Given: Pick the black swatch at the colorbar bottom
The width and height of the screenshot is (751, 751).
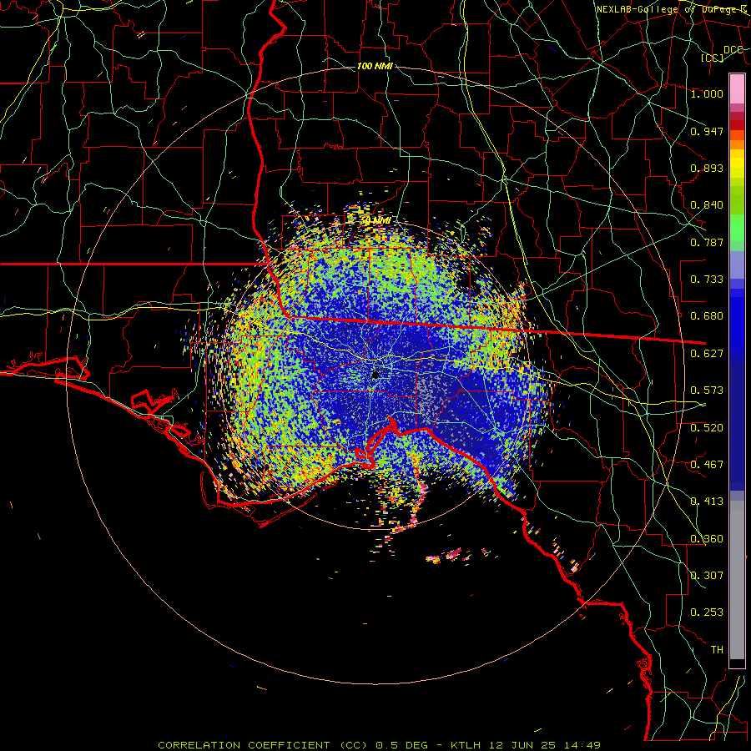Looking at the screenshot, I should 737,664.
